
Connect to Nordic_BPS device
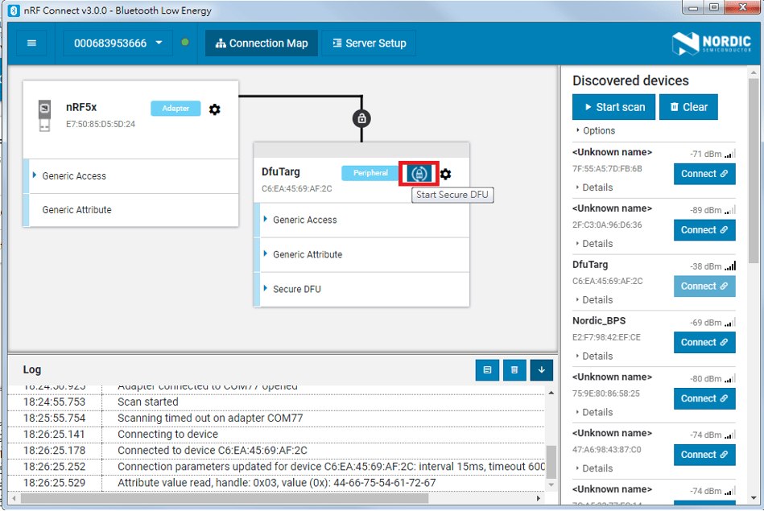click(704, 343)
